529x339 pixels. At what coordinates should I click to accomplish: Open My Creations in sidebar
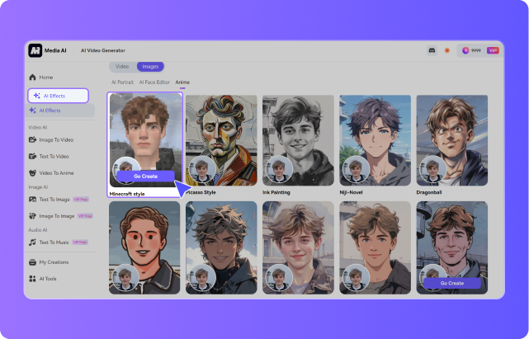(x=54, y=262)
